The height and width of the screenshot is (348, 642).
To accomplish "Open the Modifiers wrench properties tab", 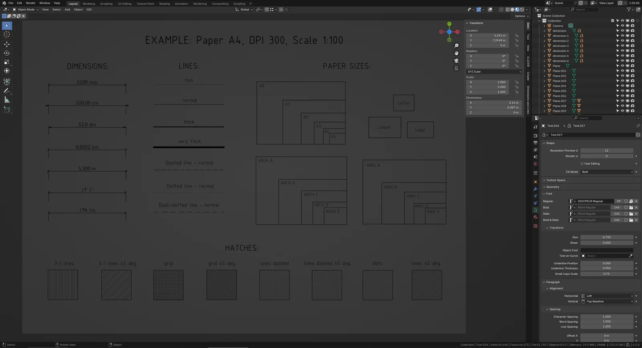I will [535, 189].
